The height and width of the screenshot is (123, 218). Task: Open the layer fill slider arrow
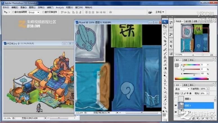coord(208,94)
